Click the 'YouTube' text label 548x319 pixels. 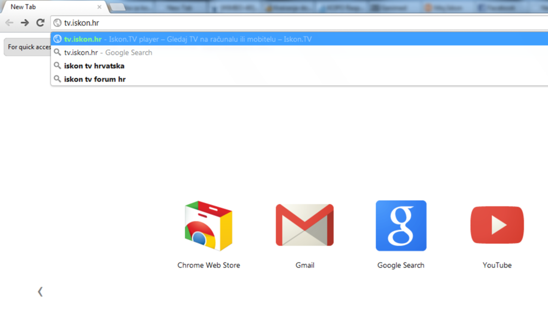(497, 265)
